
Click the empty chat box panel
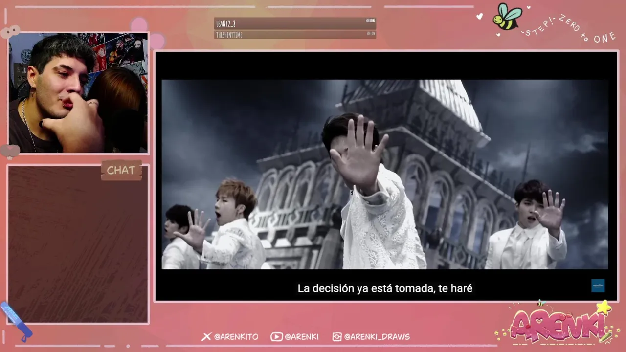pos(78,244)
